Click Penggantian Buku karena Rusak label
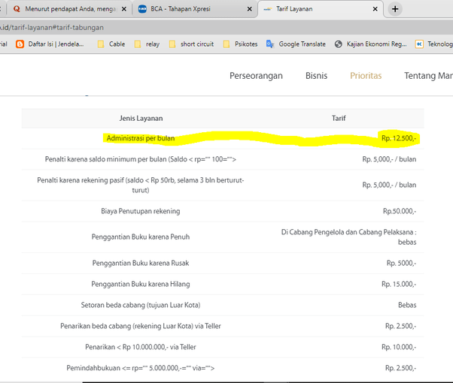453x383 pixels. pyautogui.click(x=141, y=263)
